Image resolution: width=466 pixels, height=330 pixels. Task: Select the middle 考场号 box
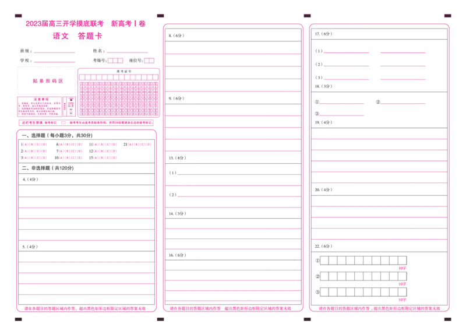[115, 61]
